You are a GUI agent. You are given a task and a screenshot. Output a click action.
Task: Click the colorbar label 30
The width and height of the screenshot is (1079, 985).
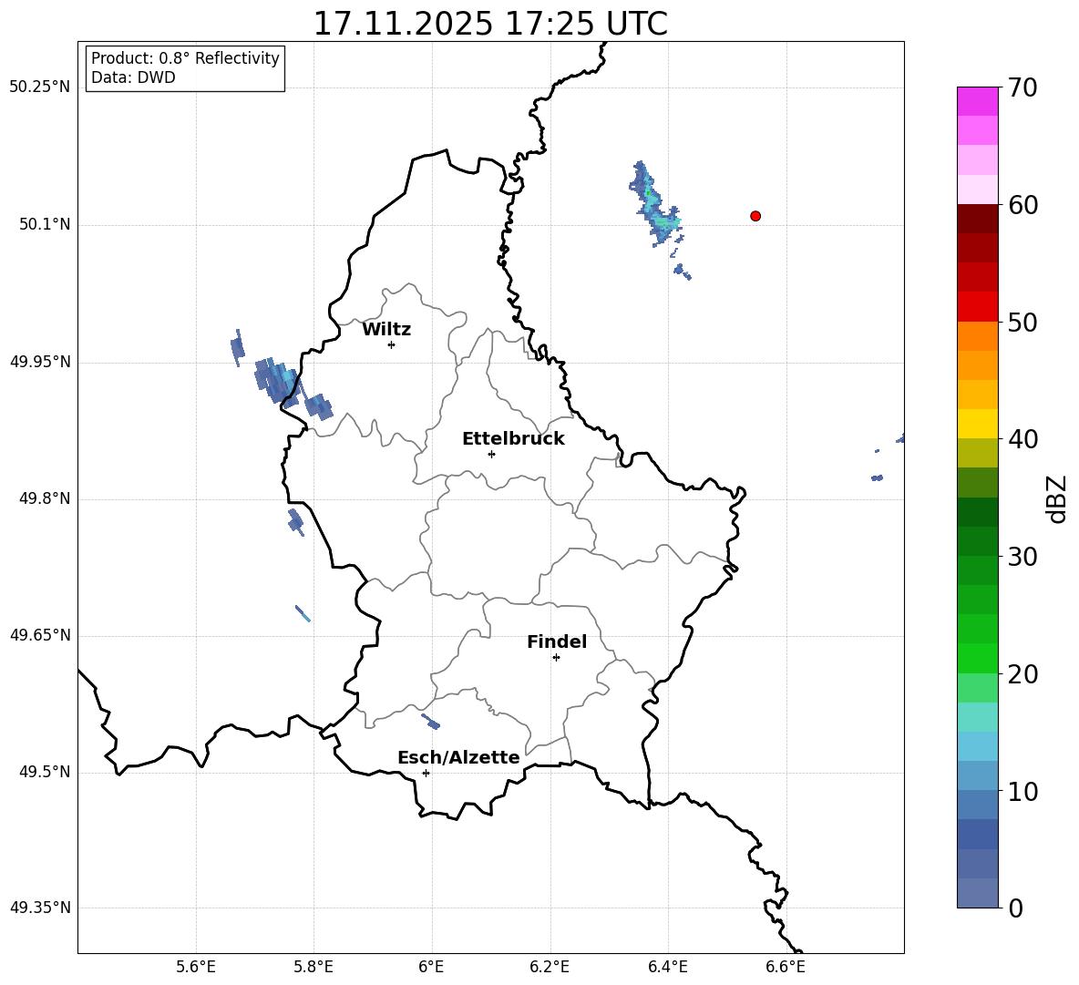point(1022,557)
